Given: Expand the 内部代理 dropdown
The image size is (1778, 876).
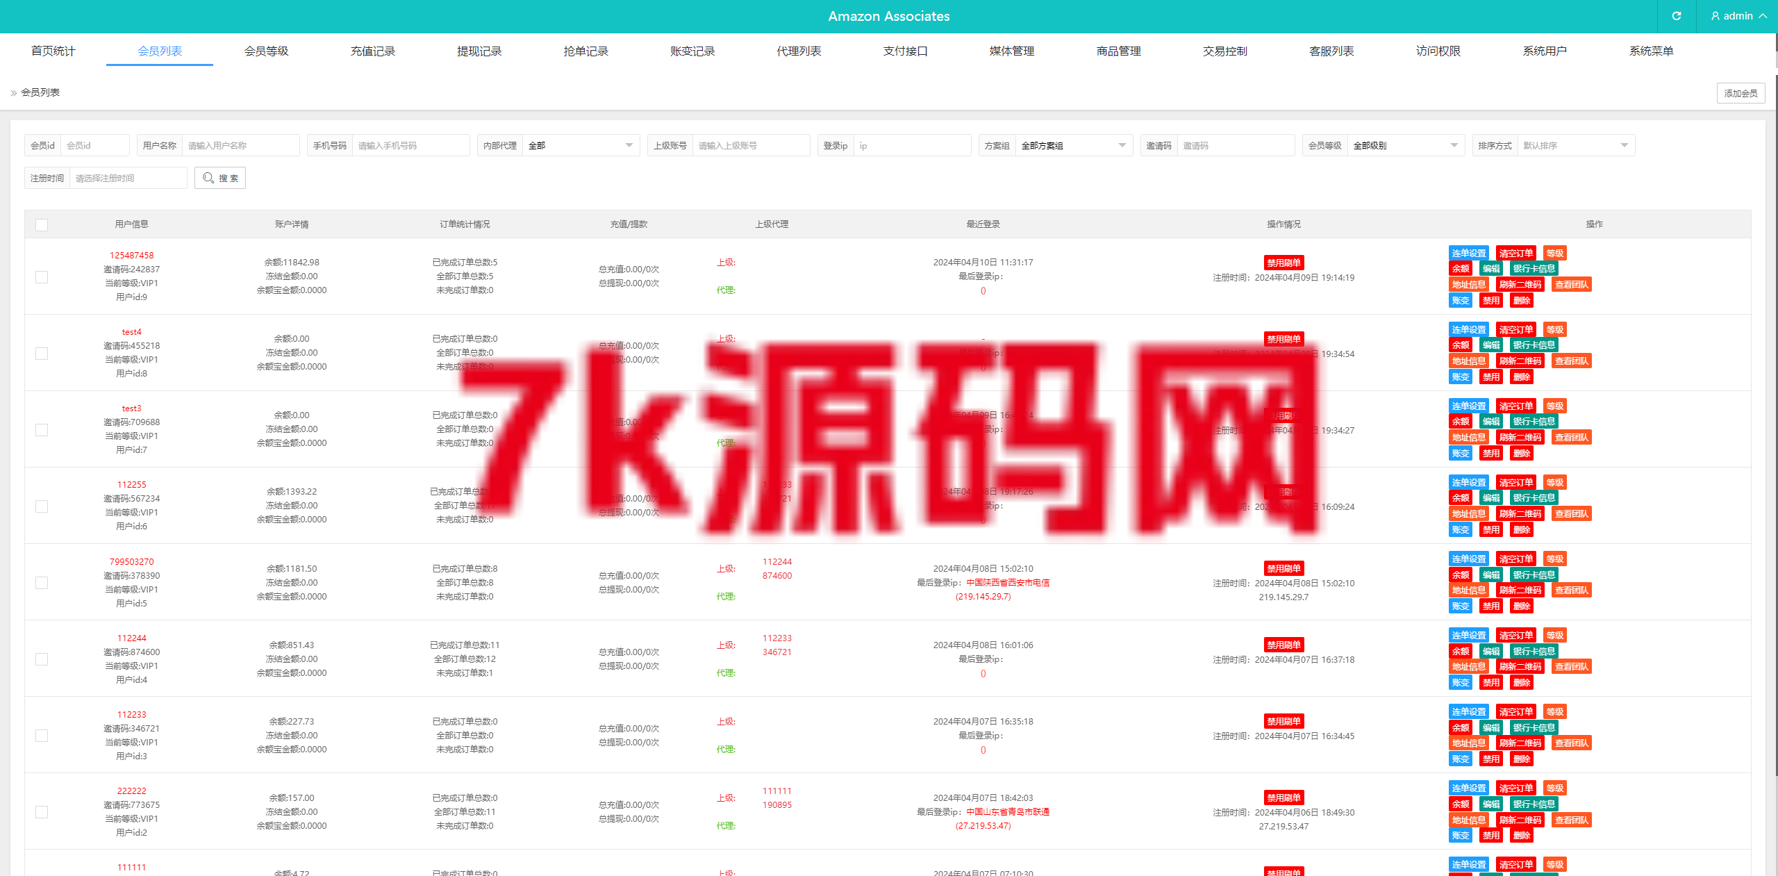Looking at the screenshot, I should (x=581, y=145).
